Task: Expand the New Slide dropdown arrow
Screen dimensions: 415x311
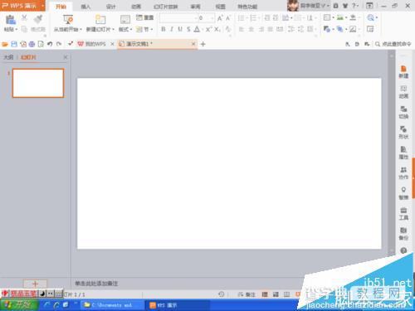Action: pyautogui.click(x=113, y=29)
